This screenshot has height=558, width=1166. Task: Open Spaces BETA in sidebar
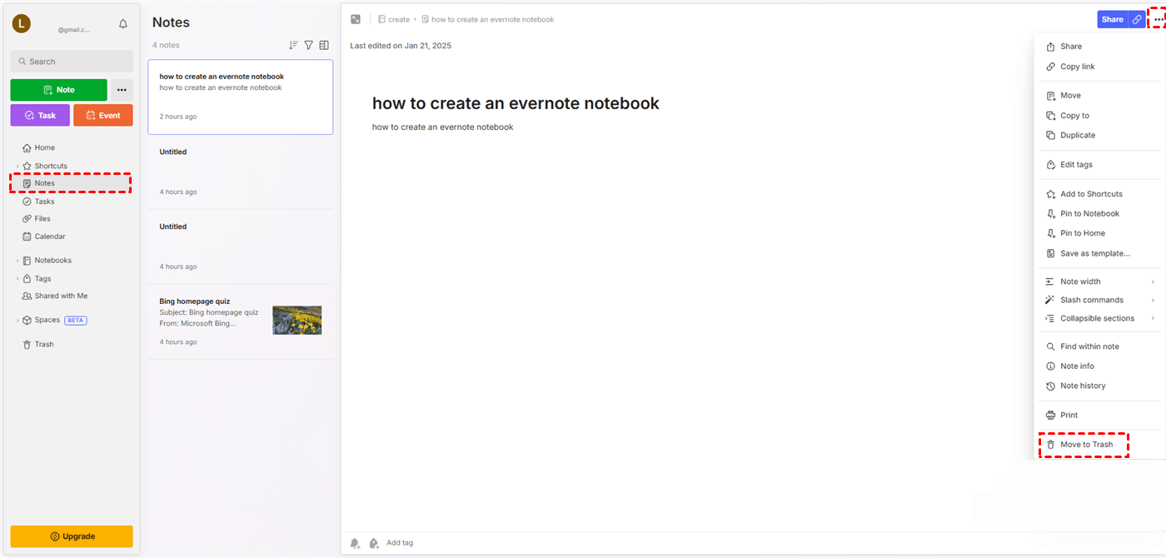click(55, 320)
